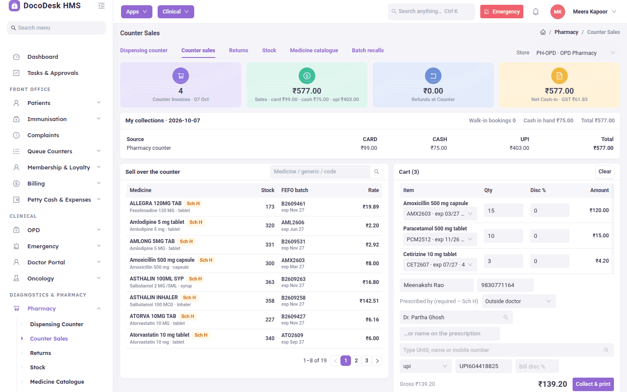
Task: Click the Pharmacy cart icon in sidebar
Action: point(17,308)
